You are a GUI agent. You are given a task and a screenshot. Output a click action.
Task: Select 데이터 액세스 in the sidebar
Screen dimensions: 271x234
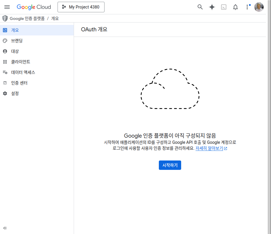(23, 72)
